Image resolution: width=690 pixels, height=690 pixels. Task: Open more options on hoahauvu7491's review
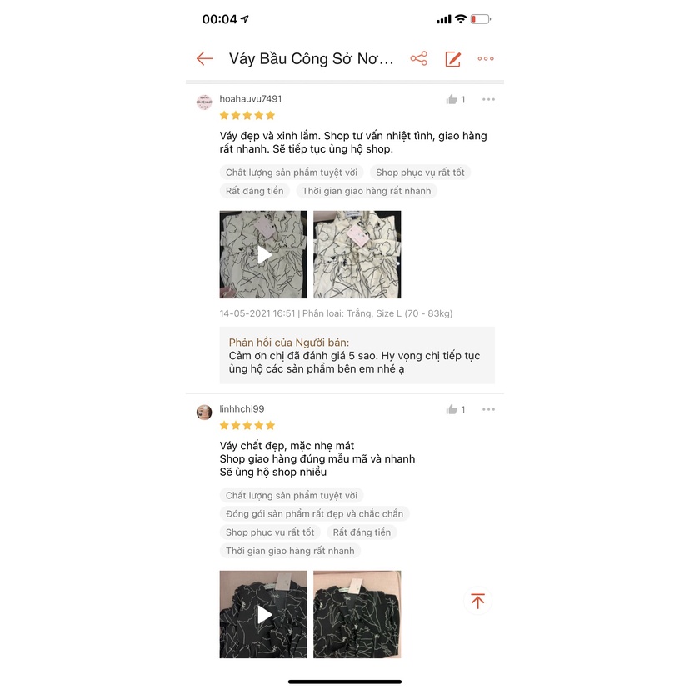[x=488, y=99]
